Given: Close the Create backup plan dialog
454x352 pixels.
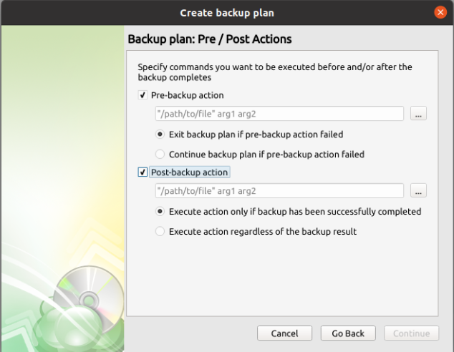Looking at the screenshot, I should pos(441,12).
